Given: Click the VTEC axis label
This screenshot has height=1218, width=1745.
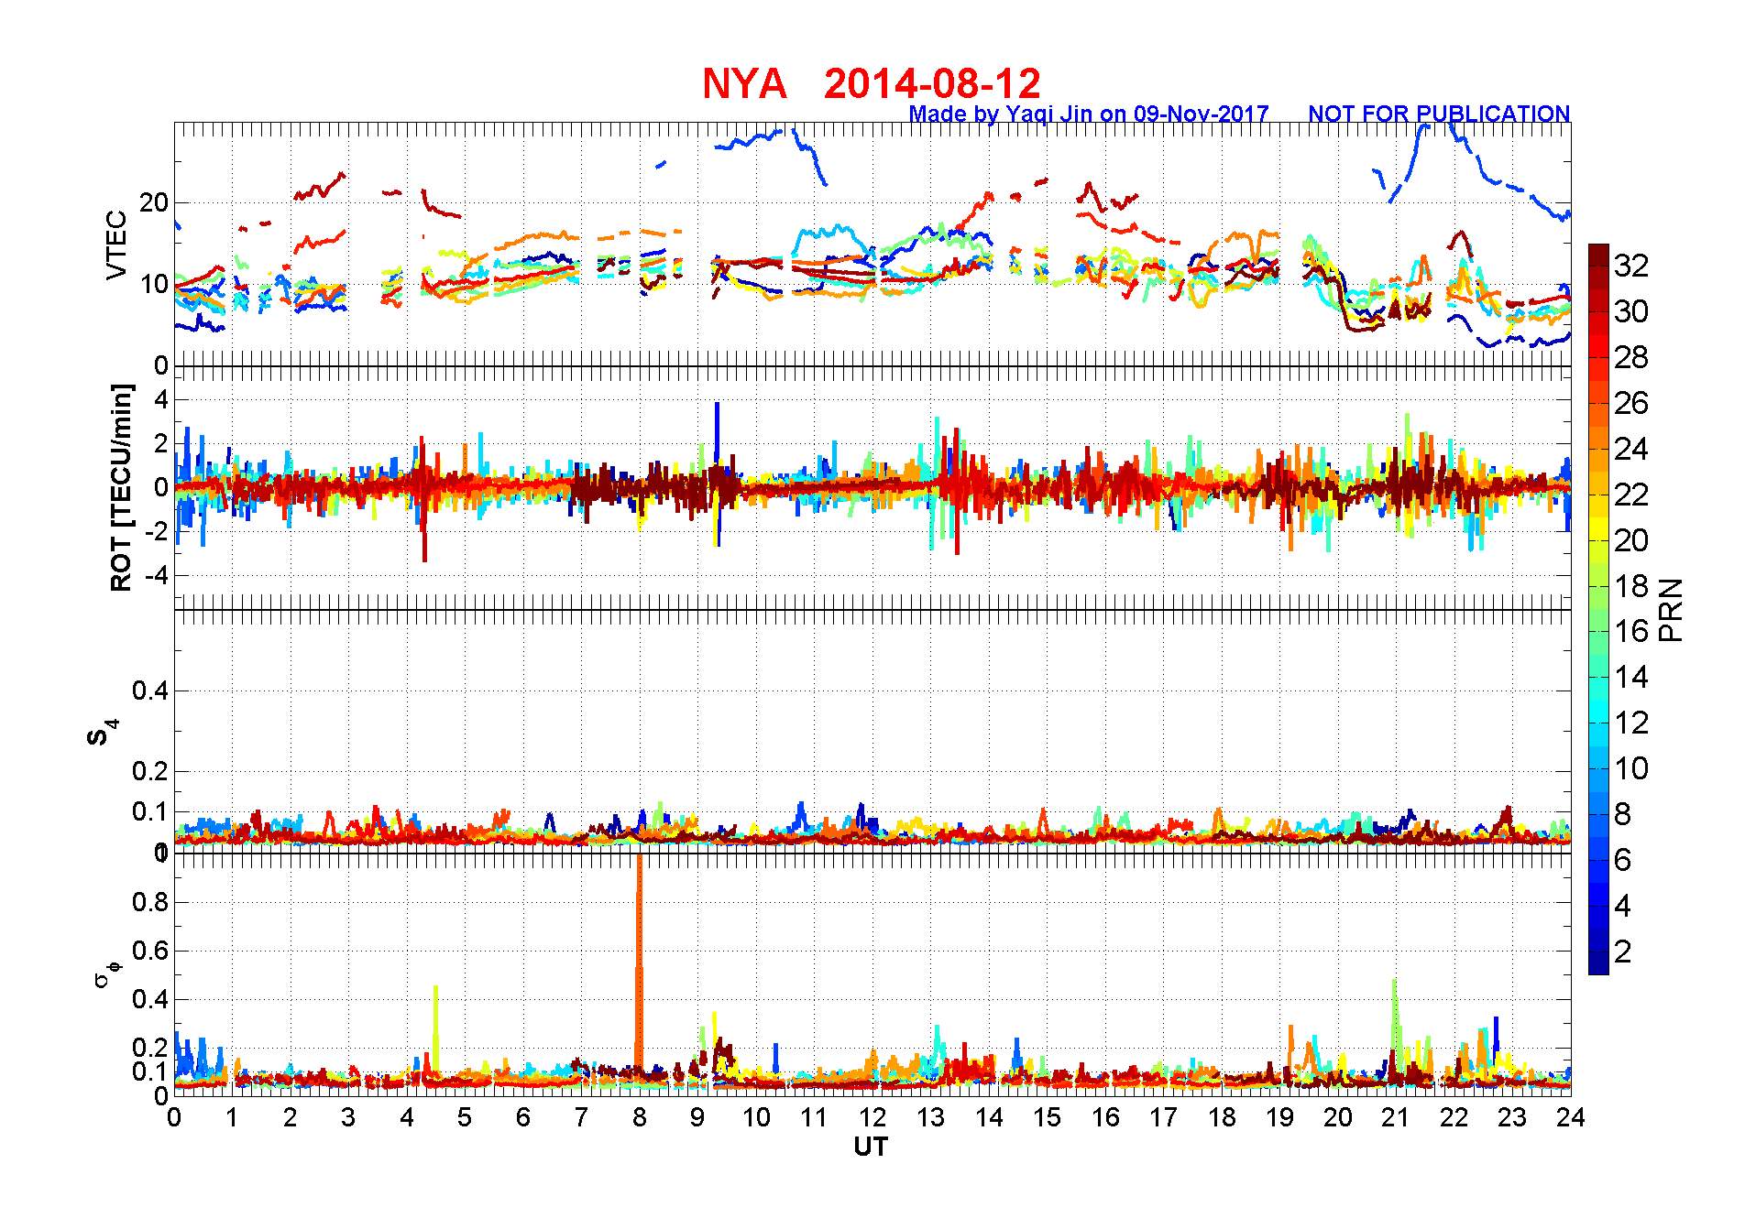Looking at the screenshot, I should pyautogui.click(x=116, y=245).
